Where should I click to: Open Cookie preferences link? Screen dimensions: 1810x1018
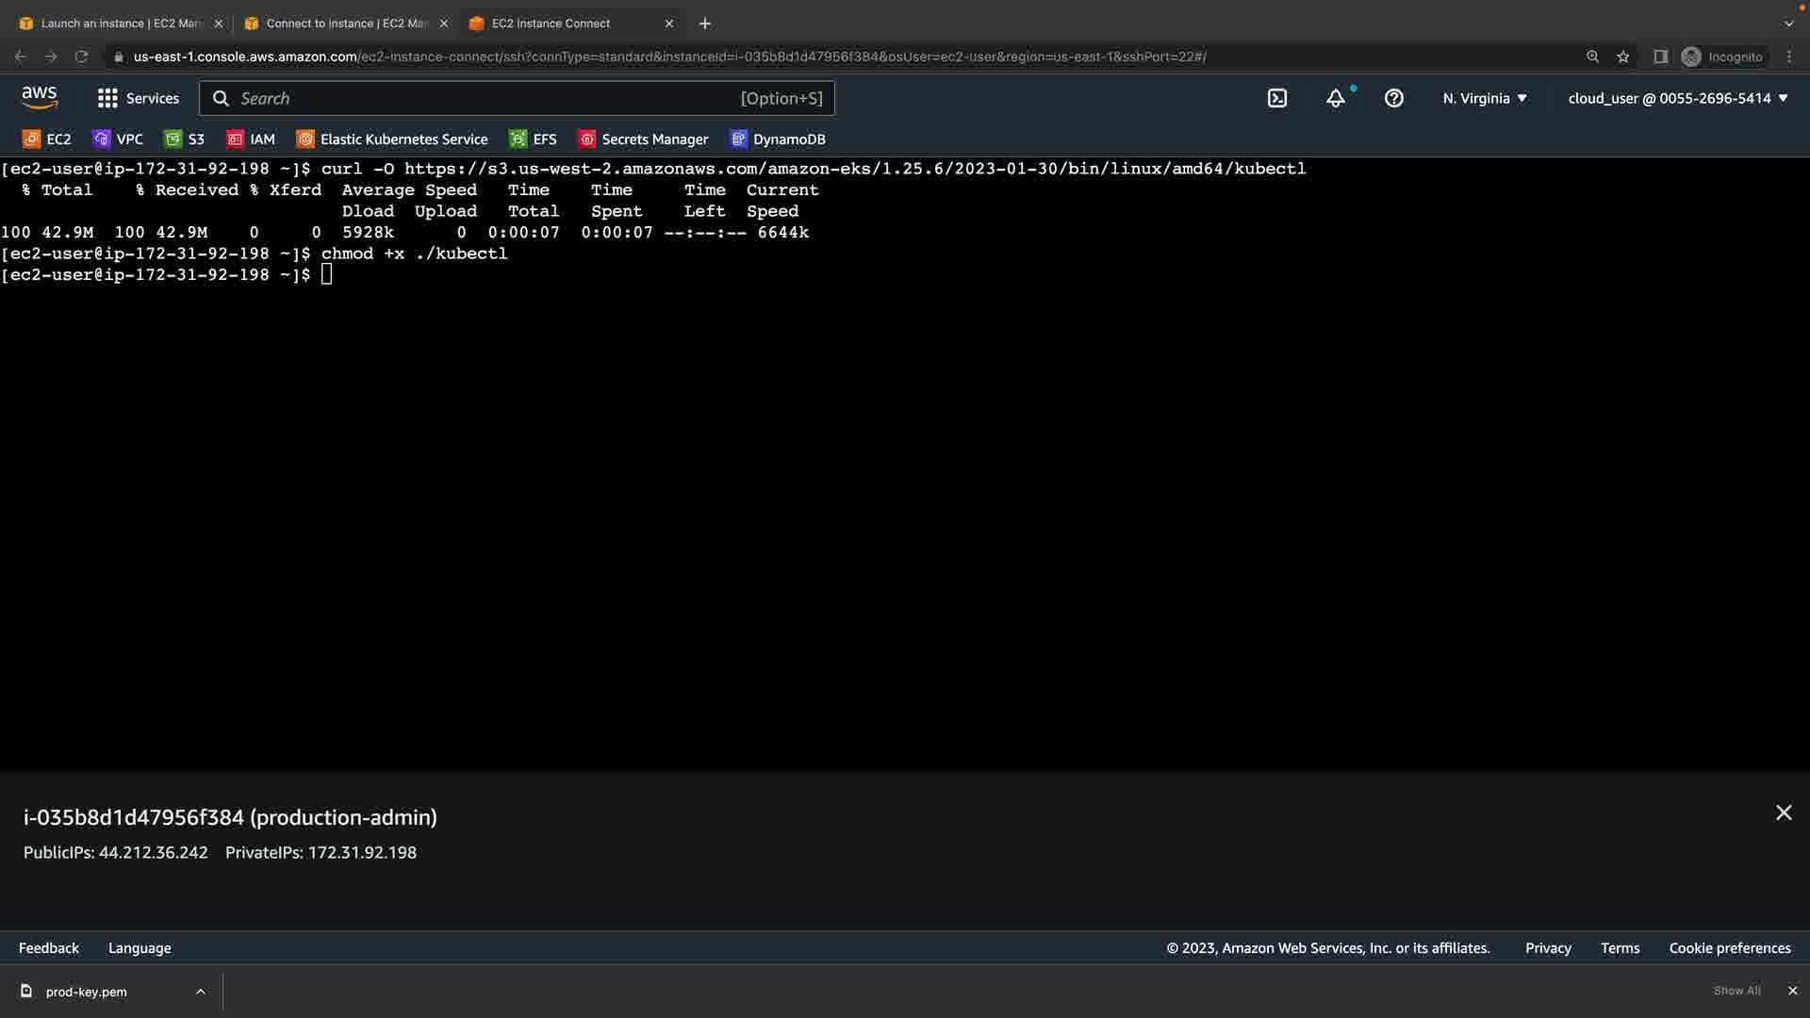pos(1730,948)
